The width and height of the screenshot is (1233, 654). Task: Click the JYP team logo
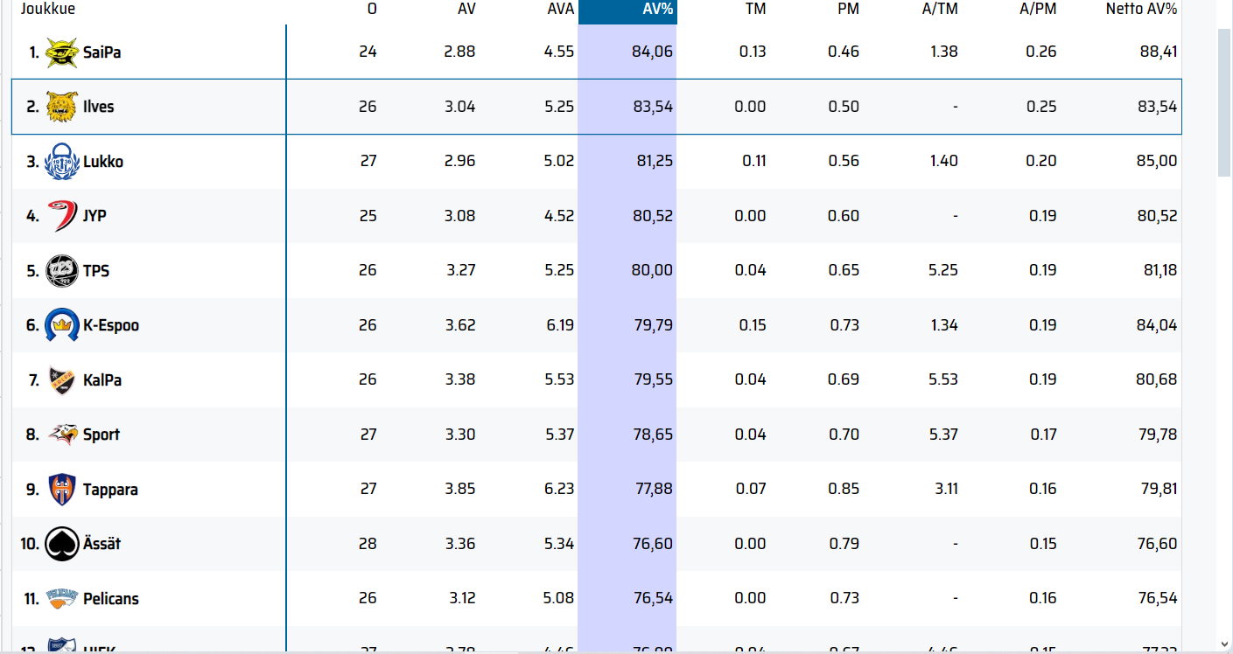tap(61, 216)
